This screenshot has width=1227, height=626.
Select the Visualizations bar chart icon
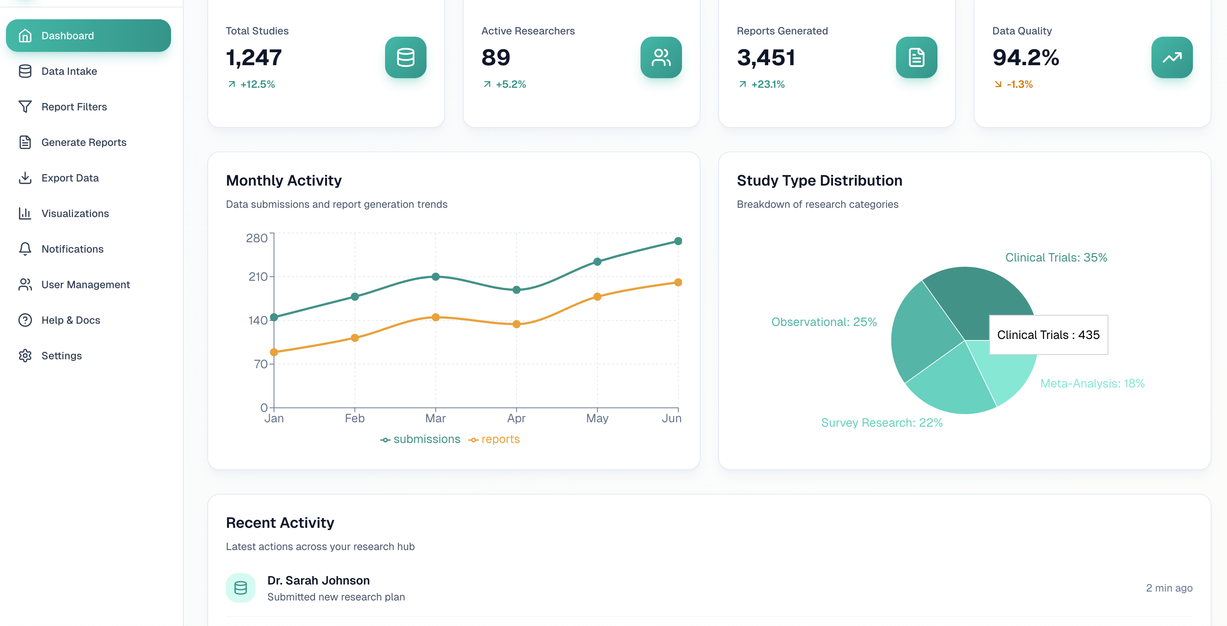coord(25,213)
